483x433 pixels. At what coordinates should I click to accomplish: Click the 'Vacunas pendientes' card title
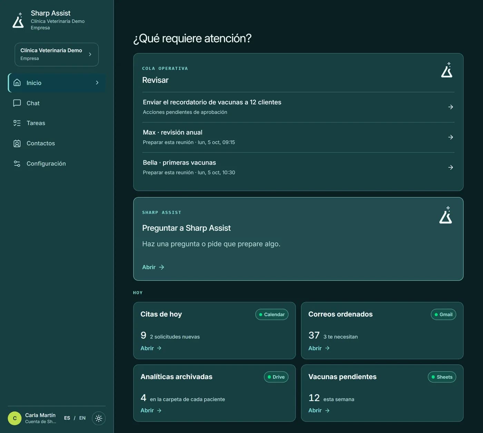[x=342, y=377]
